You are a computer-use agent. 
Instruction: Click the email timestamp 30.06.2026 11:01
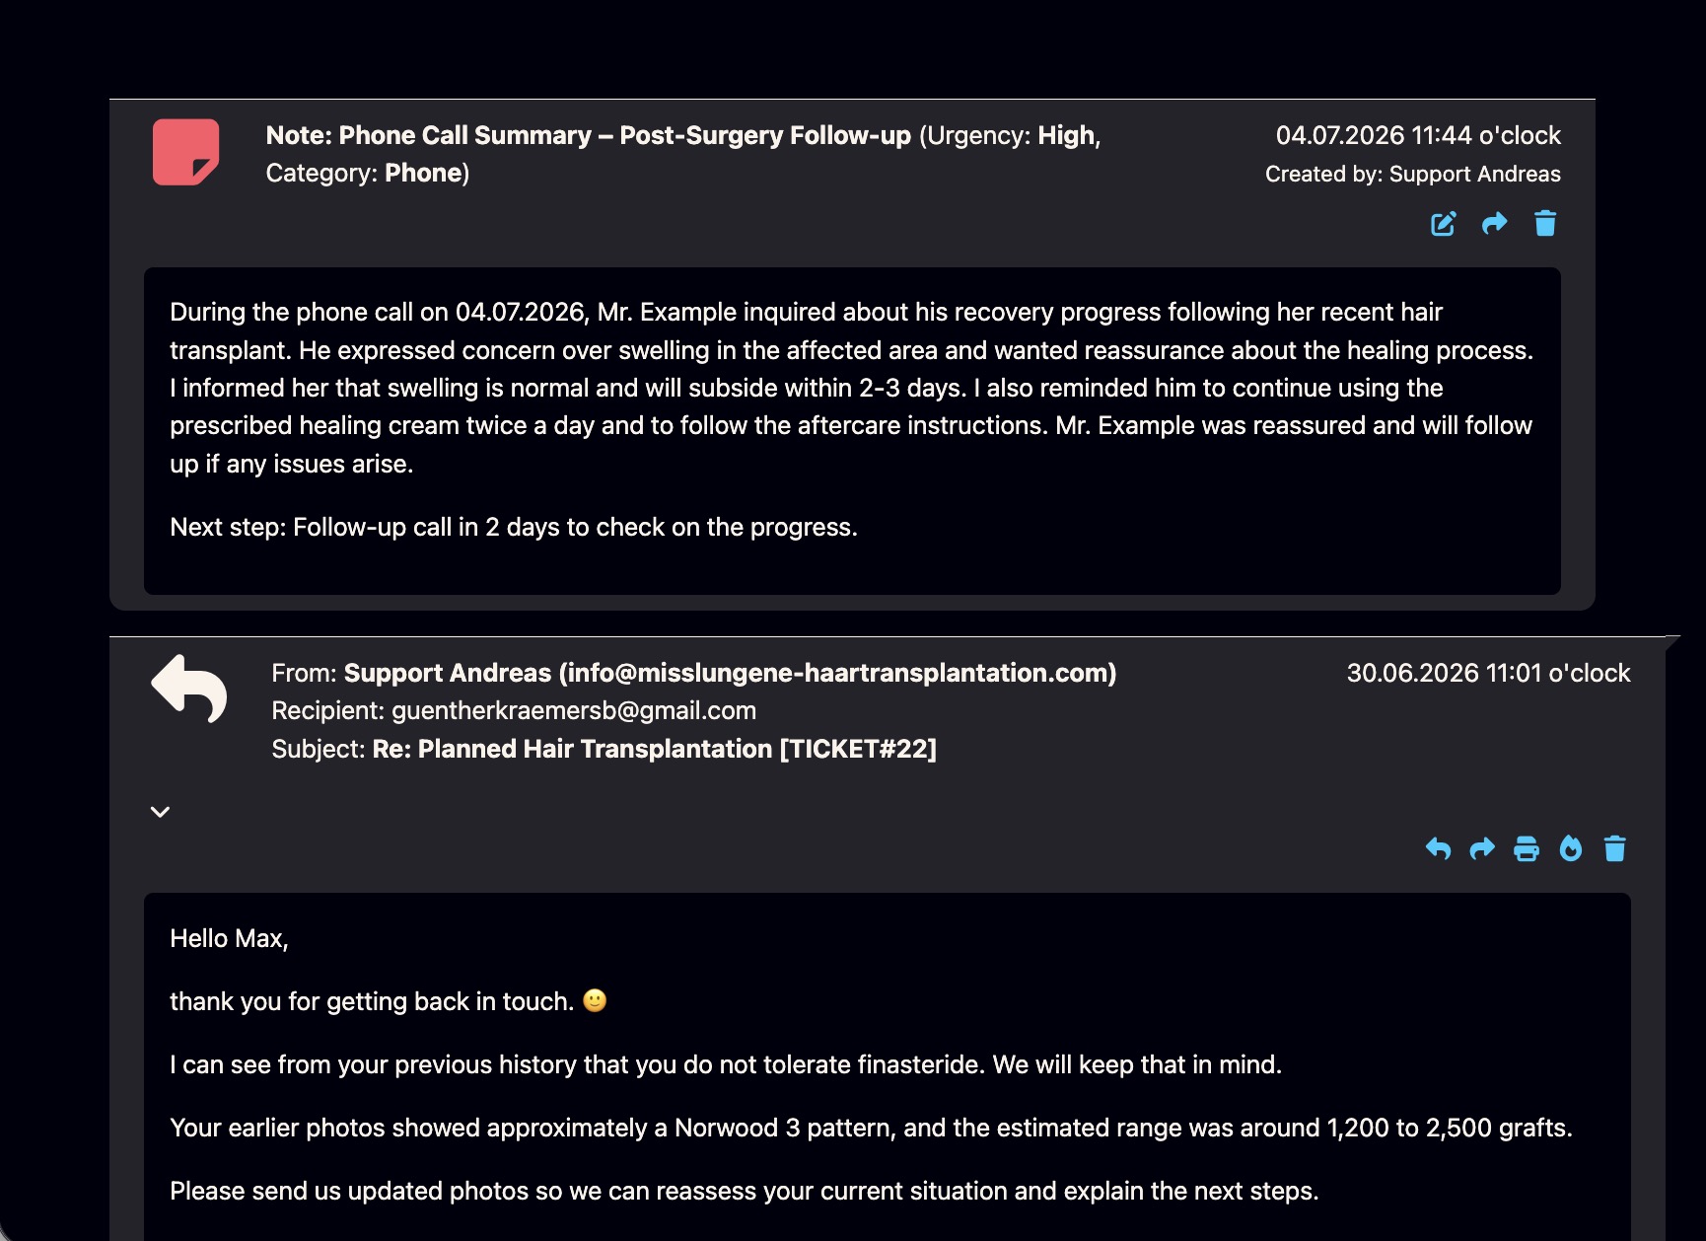(1488, 673)
